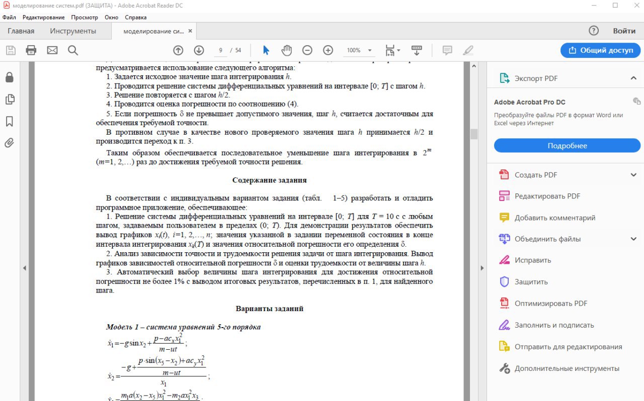Open the Find text magnifier

tap(73, 50)
